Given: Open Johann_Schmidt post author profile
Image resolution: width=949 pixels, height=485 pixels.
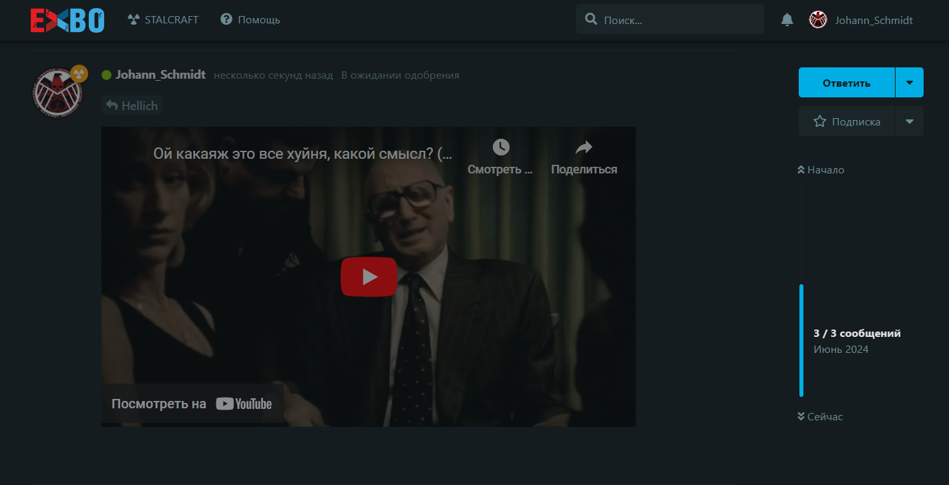Looking at the screenshot, I should click(160, 75).
